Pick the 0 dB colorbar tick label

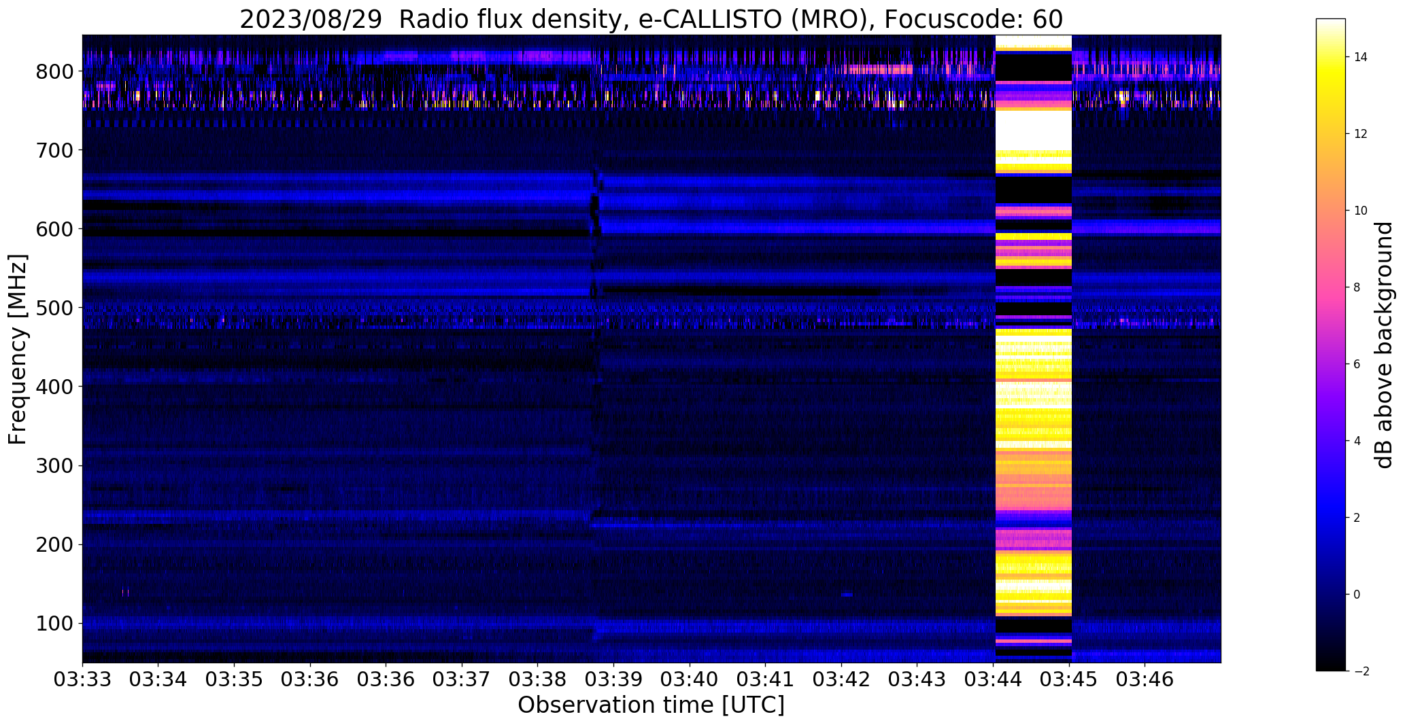click(1357, 595)
